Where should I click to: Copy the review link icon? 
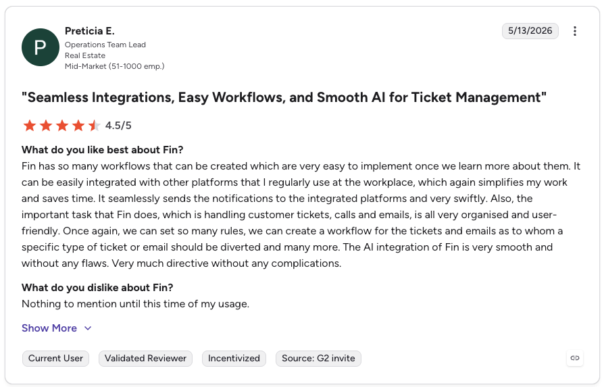tap(575, 358)
